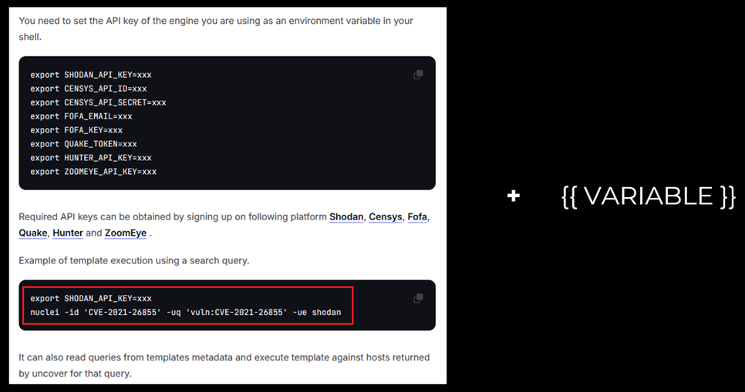This screenshot has height=392, width=745.
Task: Click the nuclei -id CVE-2021-26855 command
Action: tap(185, 313)
